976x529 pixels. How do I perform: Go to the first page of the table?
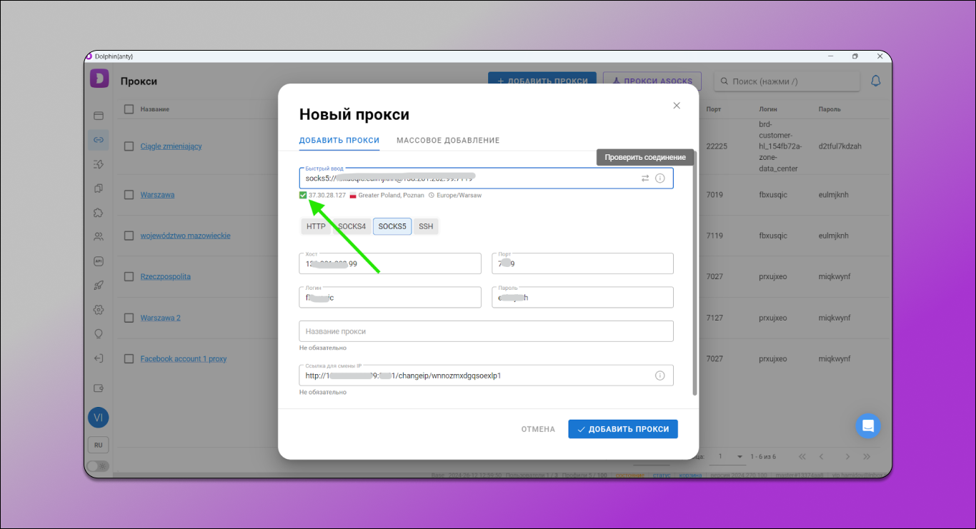(x=802, y=456)
